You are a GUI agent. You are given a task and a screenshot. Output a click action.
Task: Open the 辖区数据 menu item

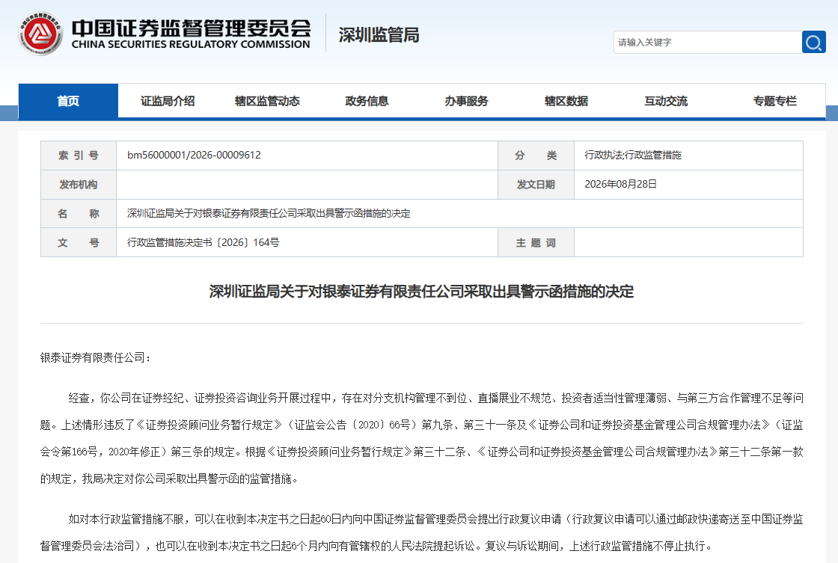(566, 101)
